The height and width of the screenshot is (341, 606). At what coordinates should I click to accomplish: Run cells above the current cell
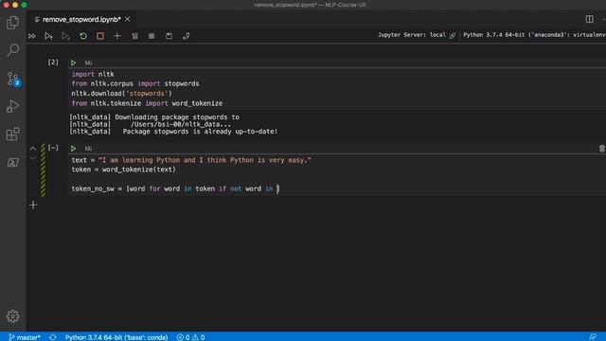tap(48, 36)
